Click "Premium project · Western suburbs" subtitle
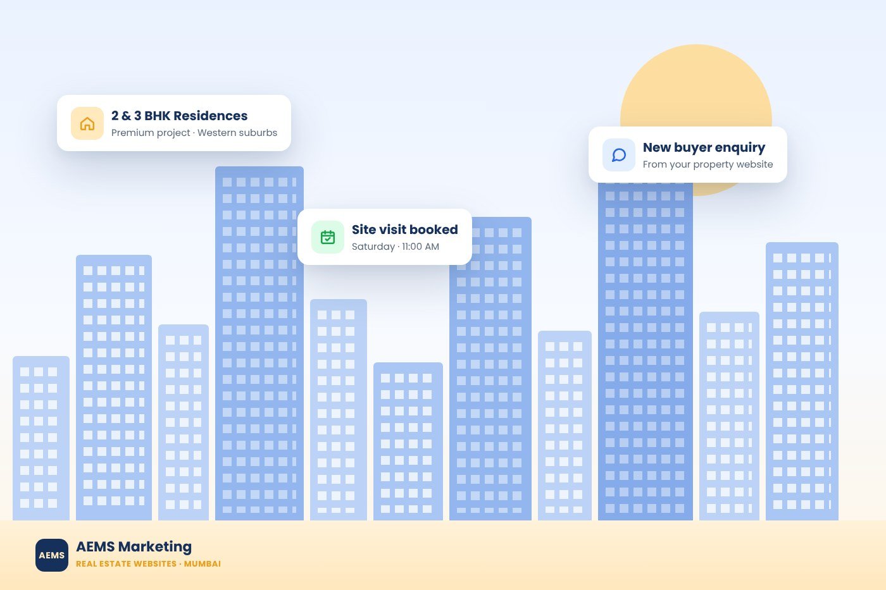This screenshot has width=886, height=590. point(194,133)
